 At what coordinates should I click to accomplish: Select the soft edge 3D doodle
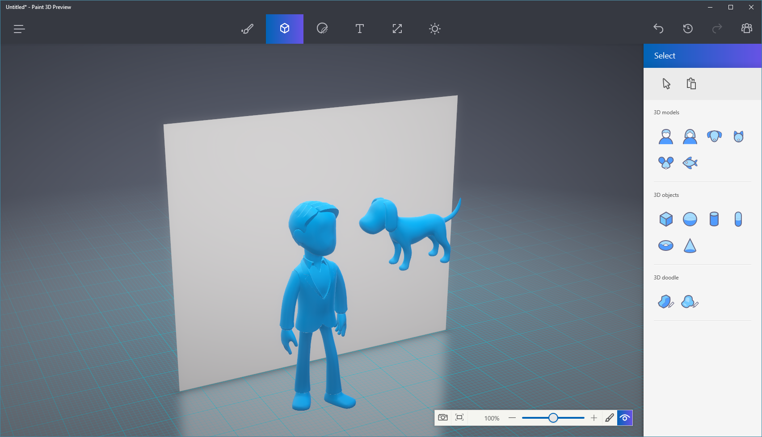690,302
